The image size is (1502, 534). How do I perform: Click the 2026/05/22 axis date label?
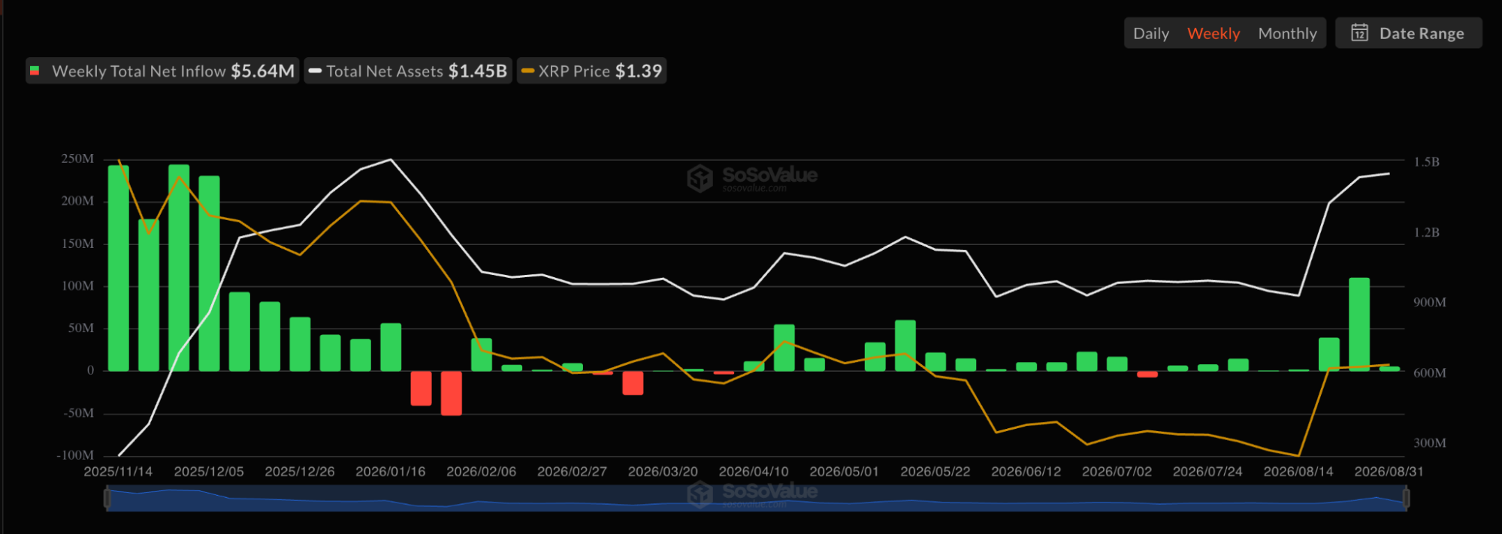point(935,472)
